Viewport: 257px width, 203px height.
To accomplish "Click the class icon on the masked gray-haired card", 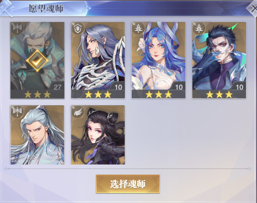I will [x=17, y=28].
